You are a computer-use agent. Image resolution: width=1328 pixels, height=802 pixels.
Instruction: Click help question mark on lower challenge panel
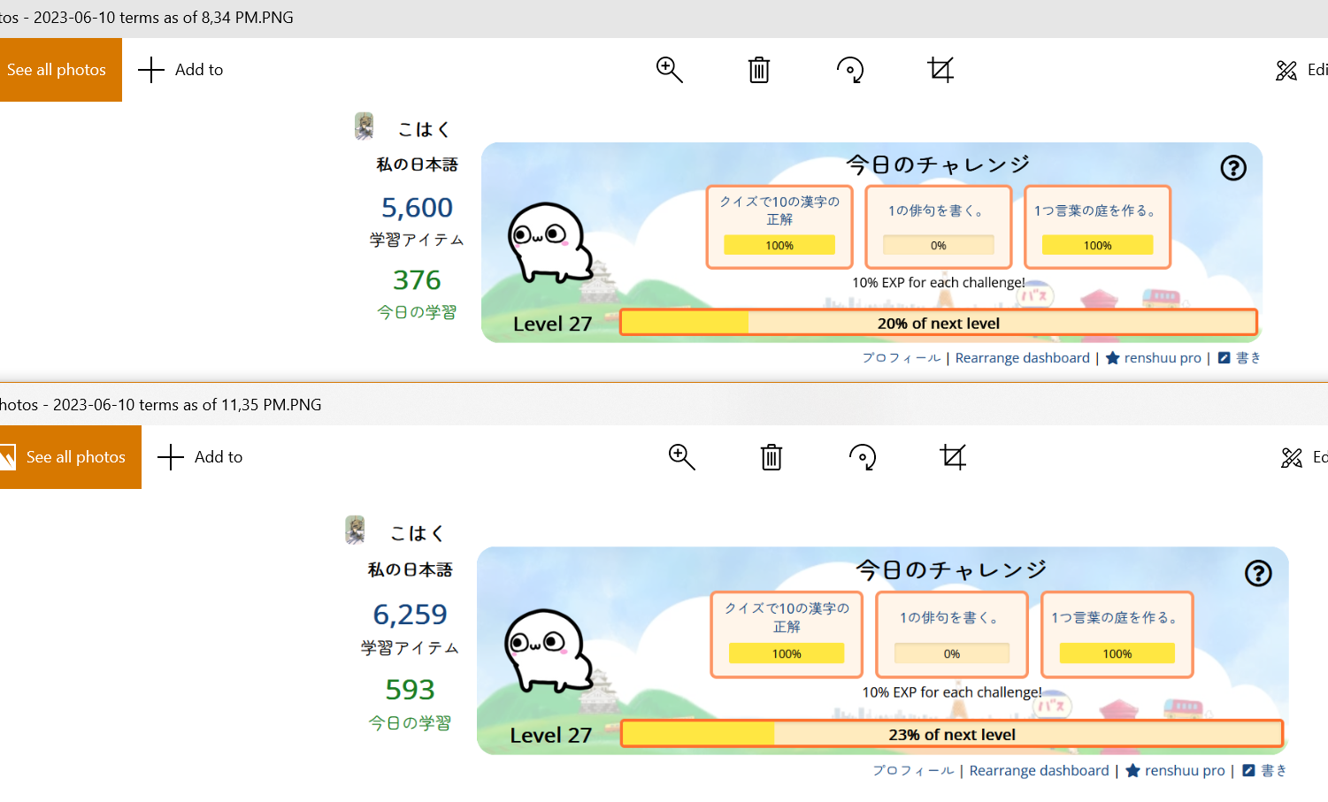1258,573
